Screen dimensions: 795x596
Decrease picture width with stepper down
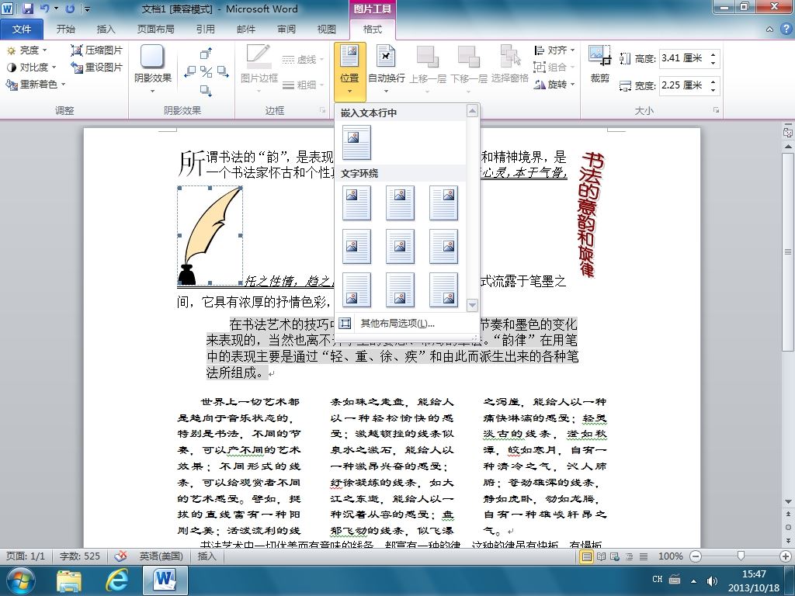pyautogui.click(x=713, y=90)
